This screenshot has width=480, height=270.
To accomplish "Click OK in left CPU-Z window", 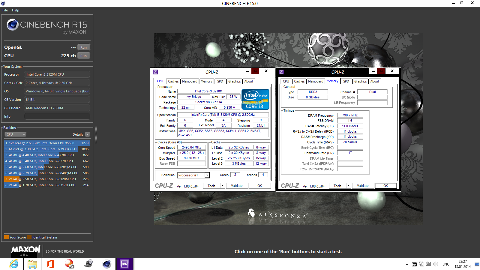I will [260, 186].
